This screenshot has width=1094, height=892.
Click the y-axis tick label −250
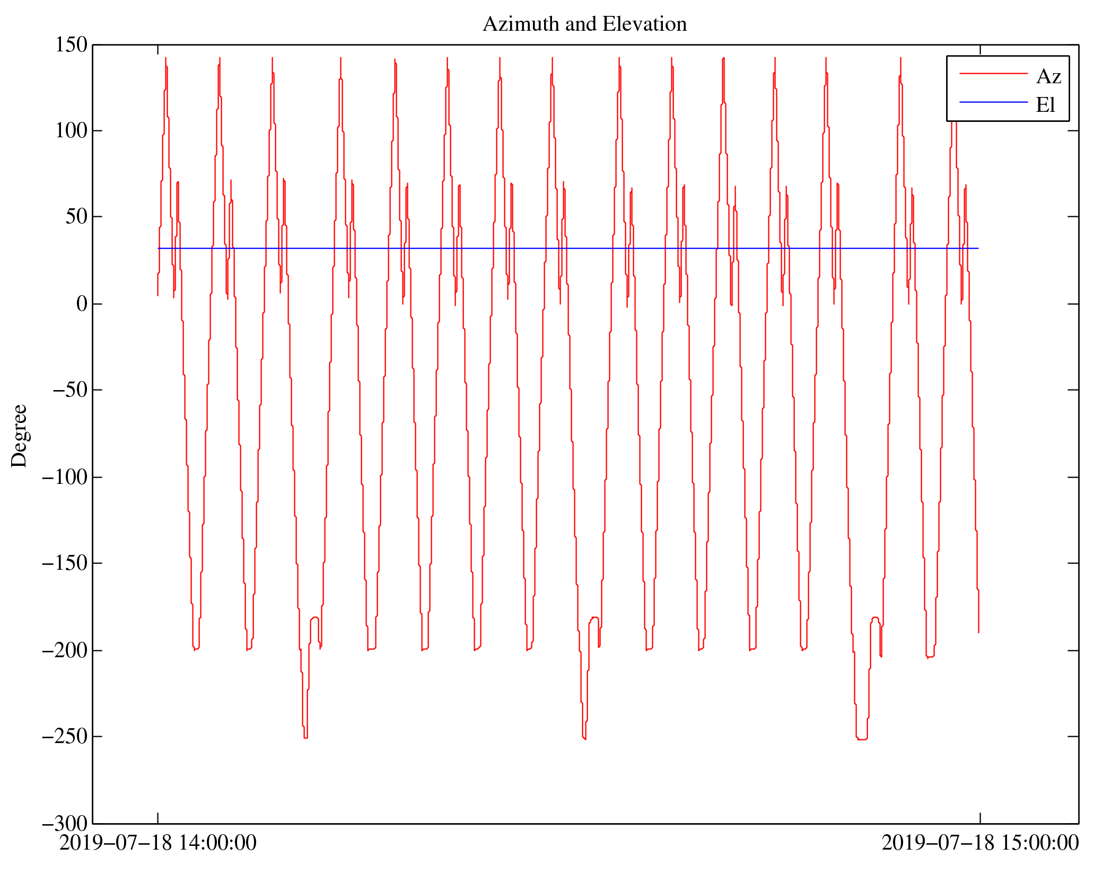[65, 737]
